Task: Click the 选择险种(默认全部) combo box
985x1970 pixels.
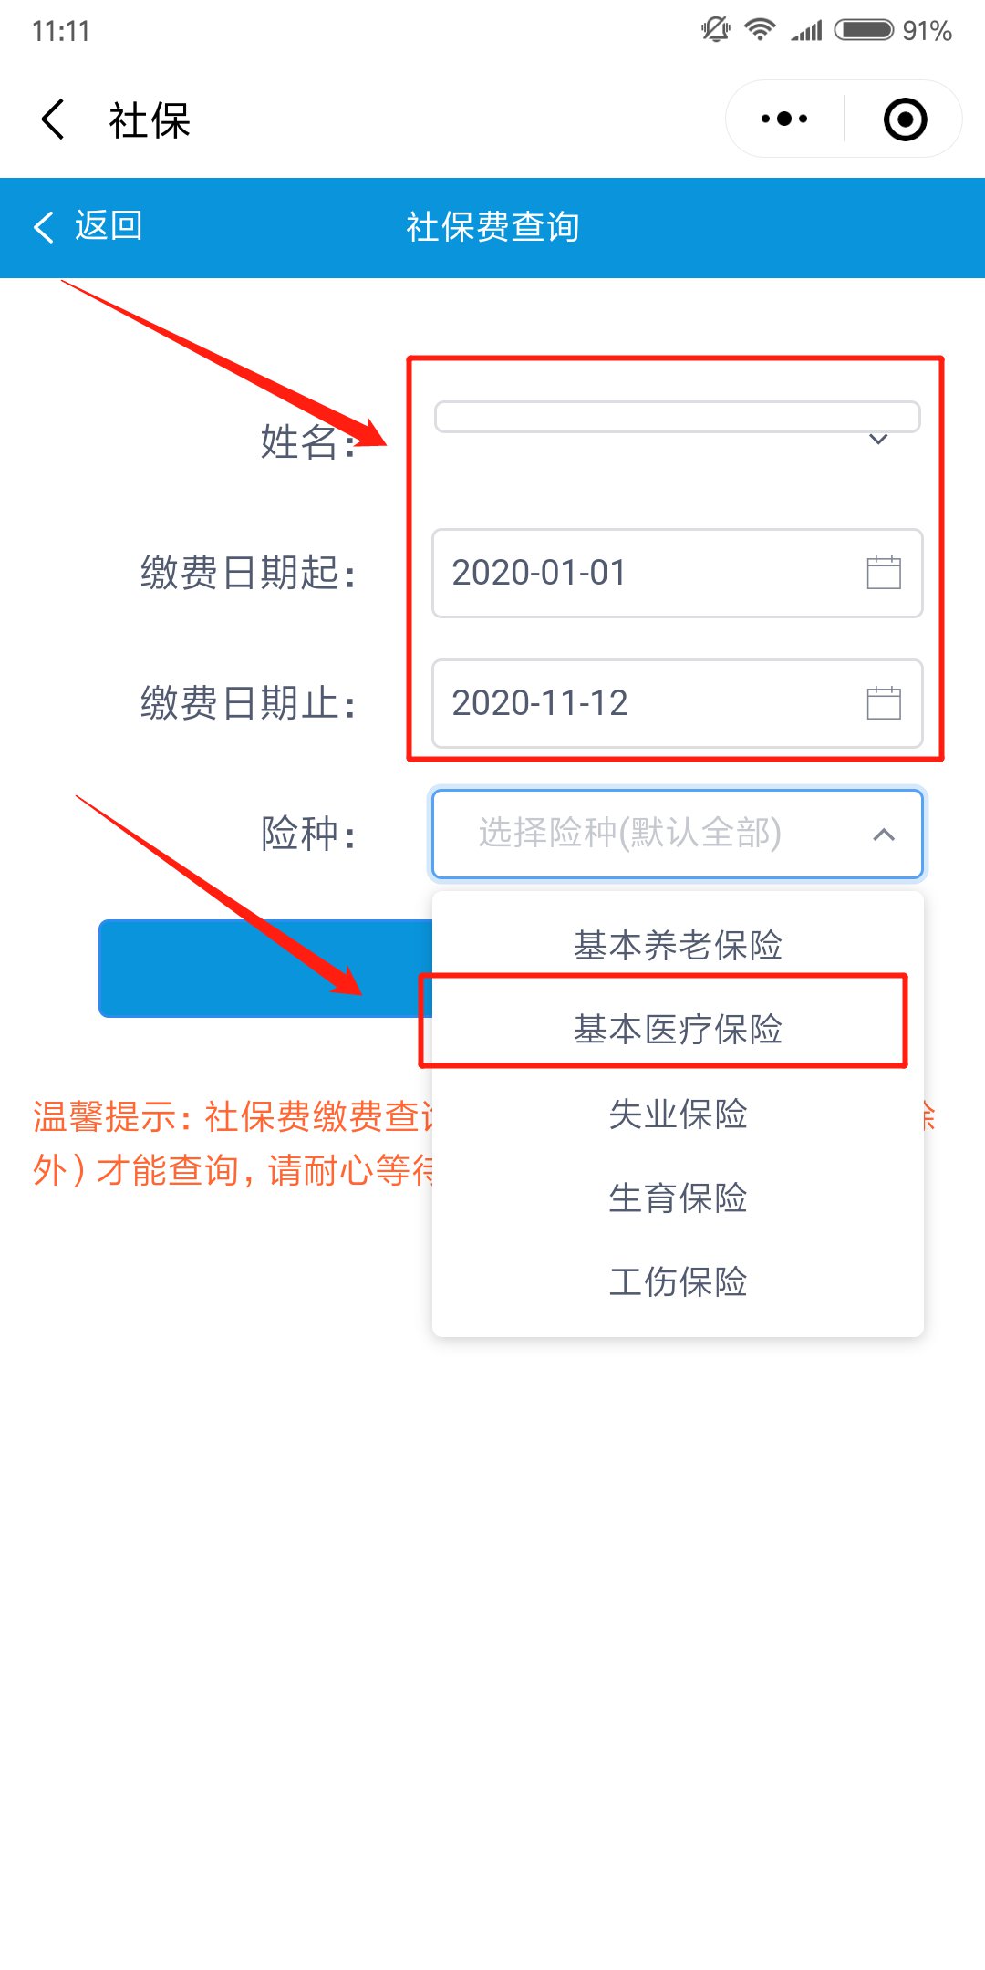Action: click(x=677, y=834)
